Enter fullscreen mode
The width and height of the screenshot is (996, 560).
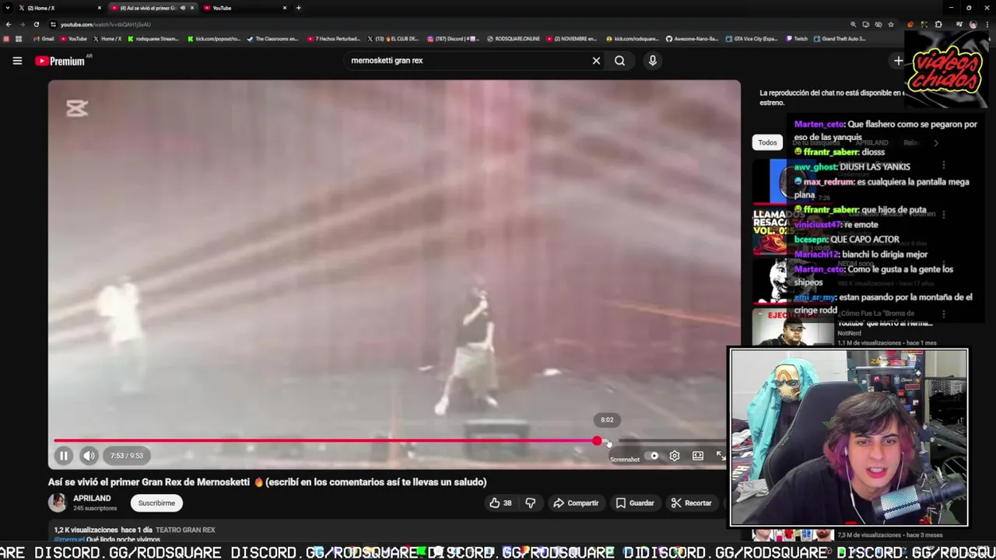point(721,456)
